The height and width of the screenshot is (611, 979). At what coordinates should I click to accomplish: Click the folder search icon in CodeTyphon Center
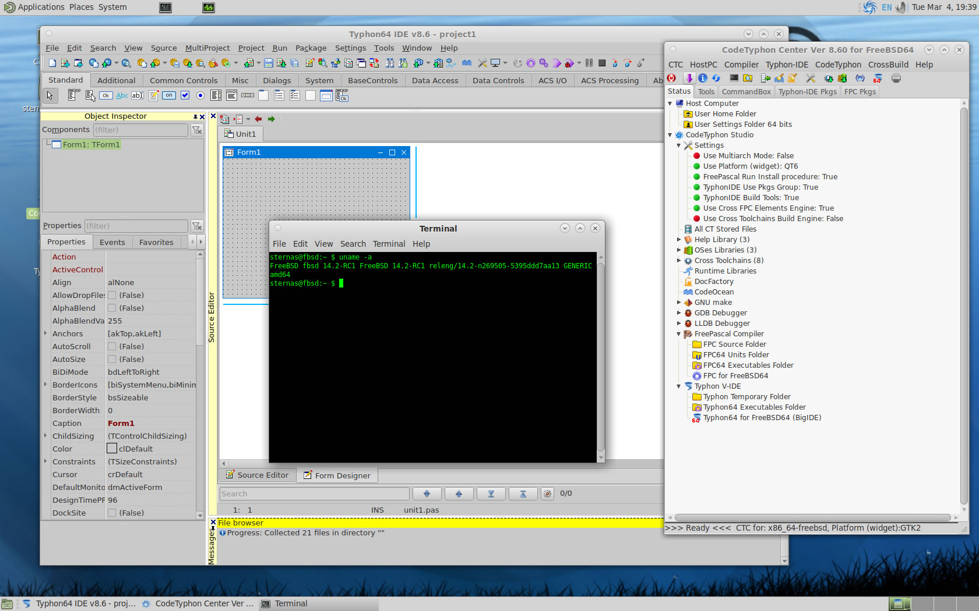click(x=748, y=78)
